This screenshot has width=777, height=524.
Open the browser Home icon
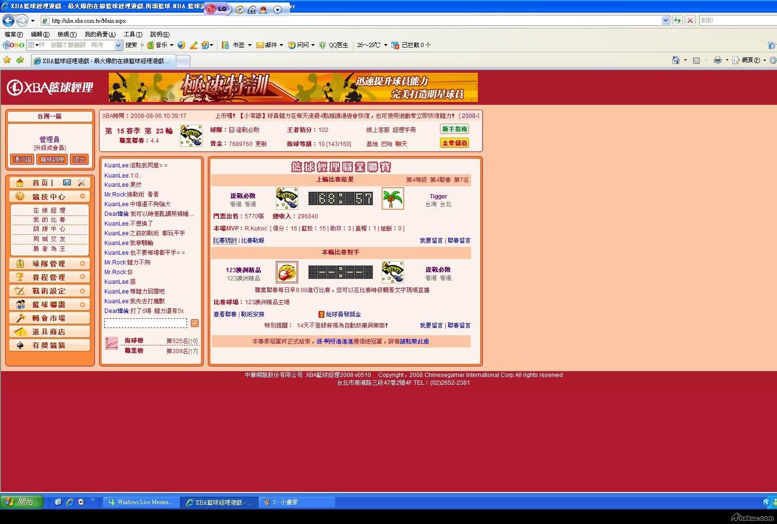tap(676, 60)
